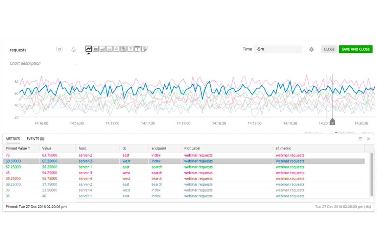Image resolution: width=377 pixels, height=252 pixels.
Task: Click the Plot Label column header
Action: [192, 148]
